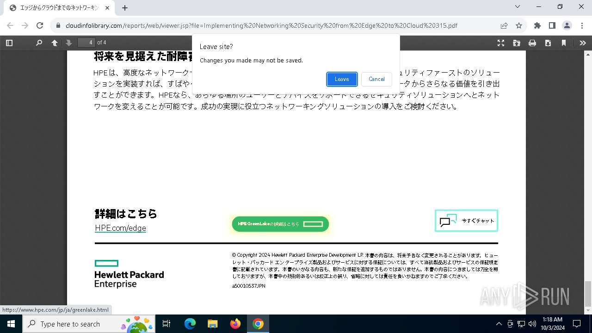
Task: Download the PDF file
Action: click(548, 43)
